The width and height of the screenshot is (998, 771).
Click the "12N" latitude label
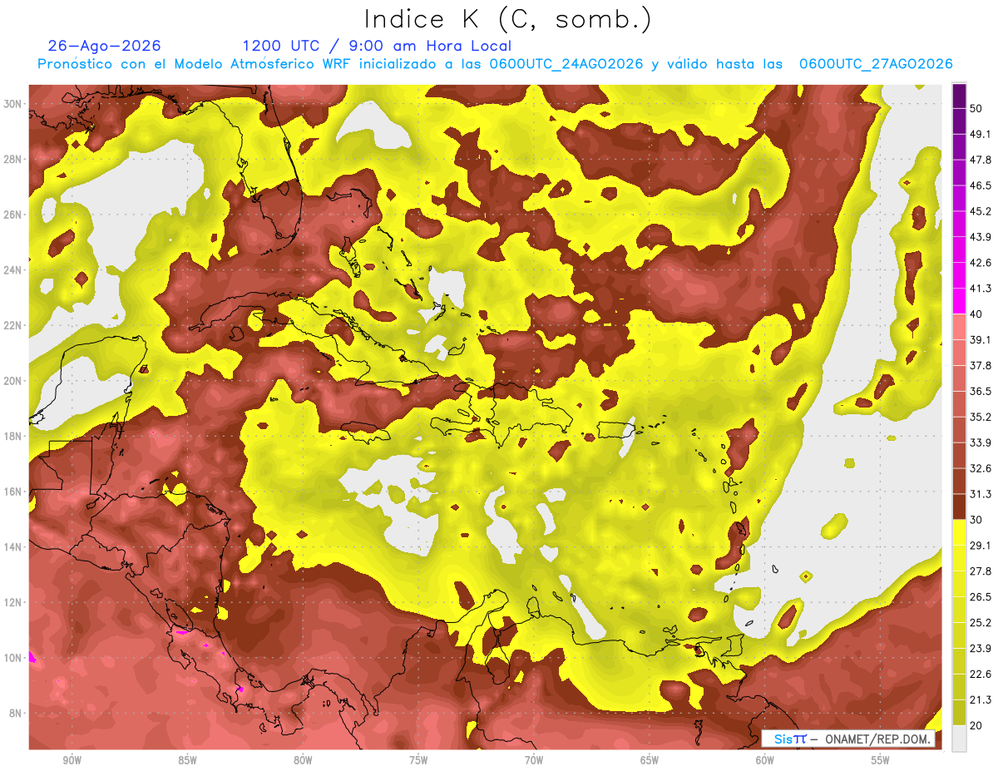(12, 602)
